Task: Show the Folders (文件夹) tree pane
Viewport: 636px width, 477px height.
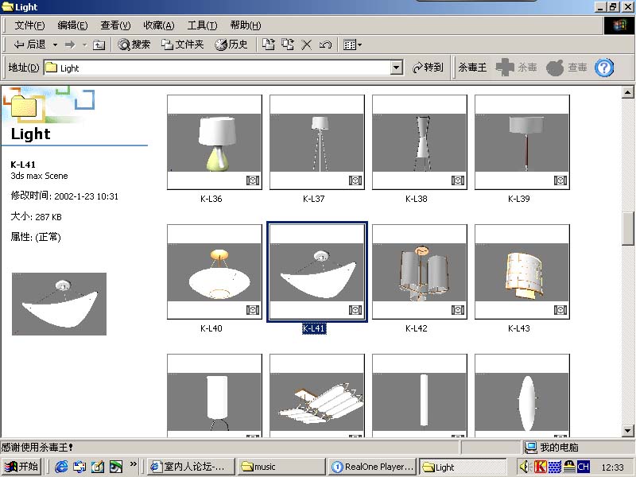Action: coord(182,45)
